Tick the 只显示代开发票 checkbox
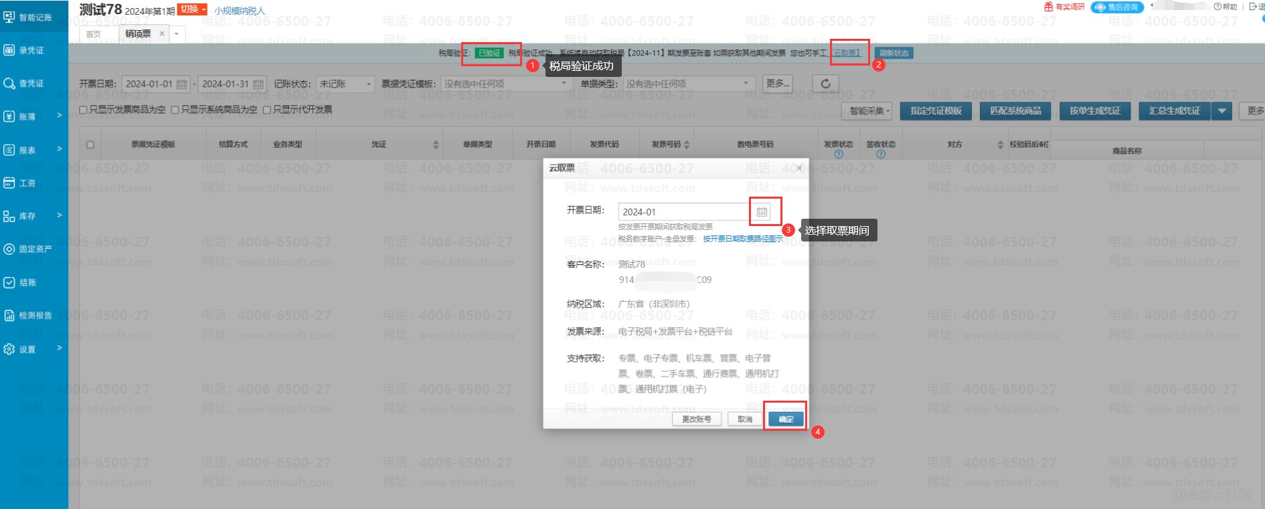Viewport: 1265px width, 509px height. [x=267, y=110]
